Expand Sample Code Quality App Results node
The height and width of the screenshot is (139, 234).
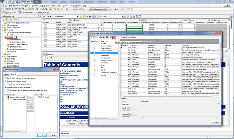tap(5, 32)
